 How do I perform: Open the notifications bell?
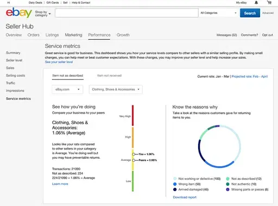[256, 3]
